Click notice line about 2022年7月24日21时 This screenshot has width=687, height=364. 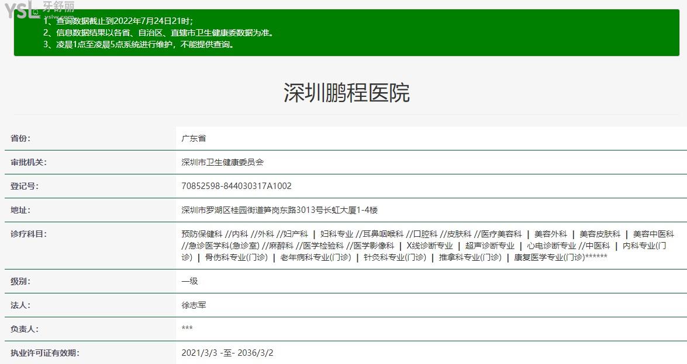(118, 20)
